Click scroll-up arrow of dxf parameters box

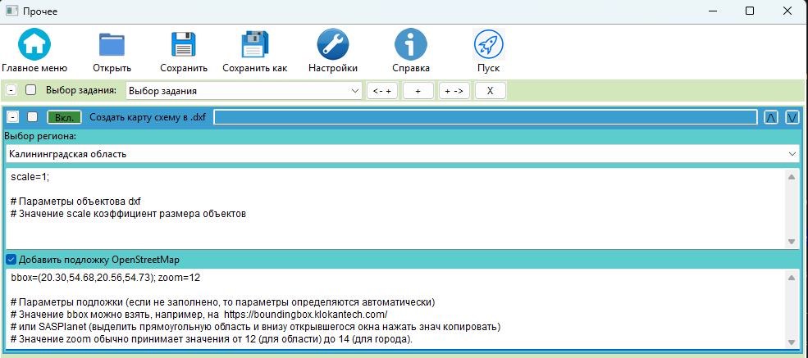pyautogui.click(x=792, y=177)
